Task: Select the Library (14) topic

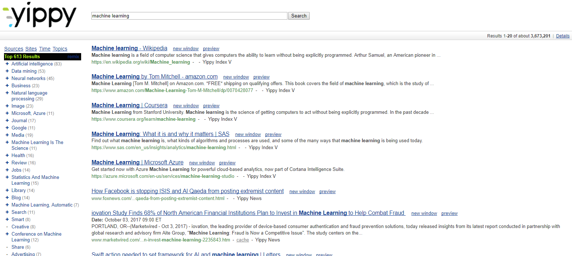Action: [x=23, y=190]
